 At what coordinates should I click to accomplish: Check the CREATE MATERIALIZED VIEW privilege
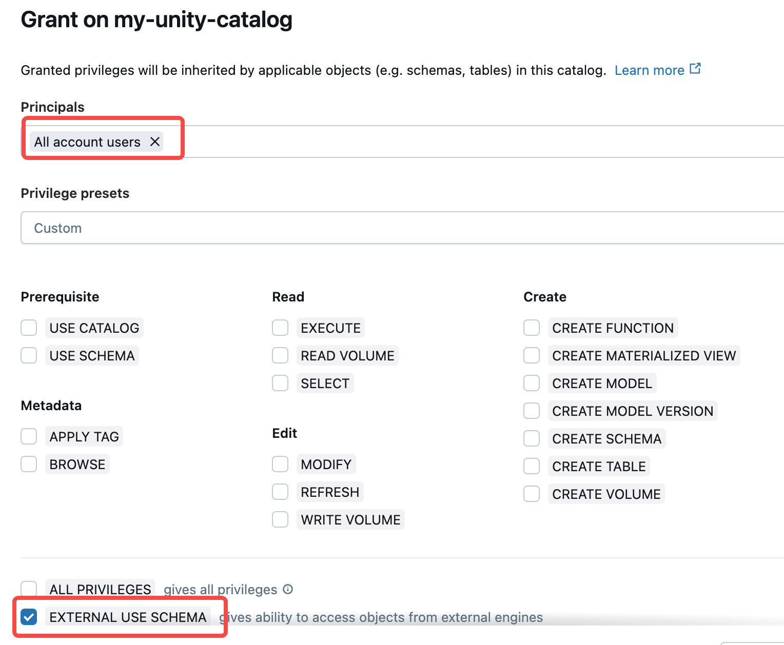532,355
